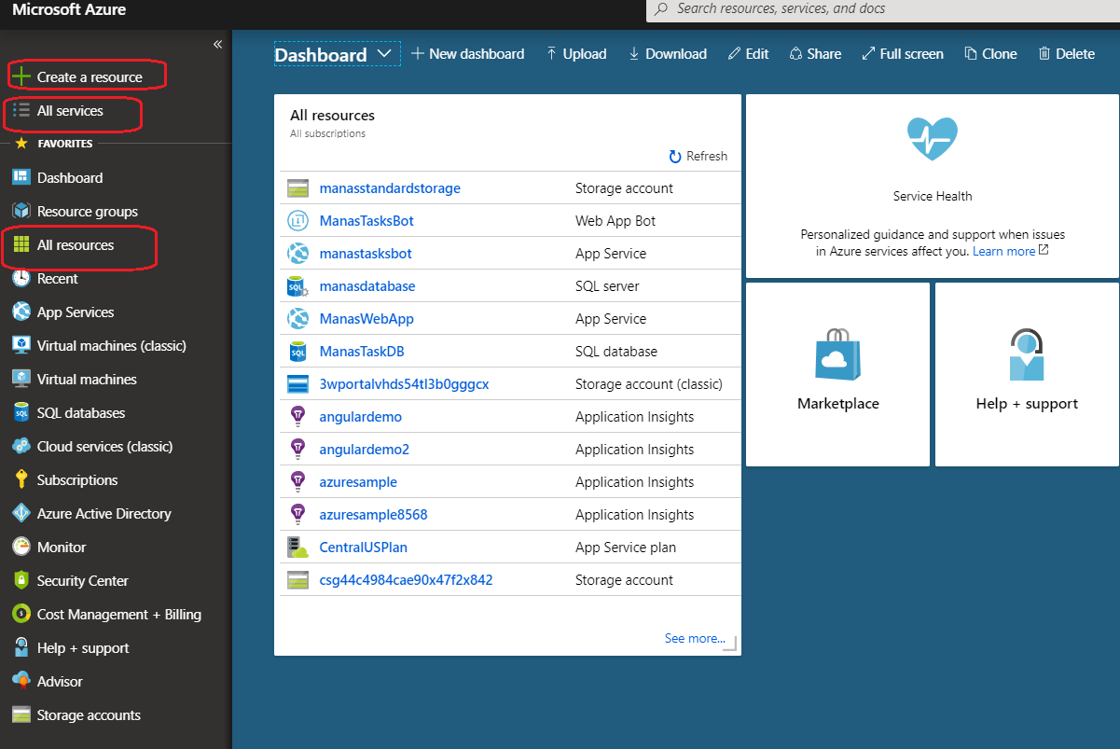Click the Dashboard icon in sidebar
Screen dimensions: 1120x749
pos(21,177)
